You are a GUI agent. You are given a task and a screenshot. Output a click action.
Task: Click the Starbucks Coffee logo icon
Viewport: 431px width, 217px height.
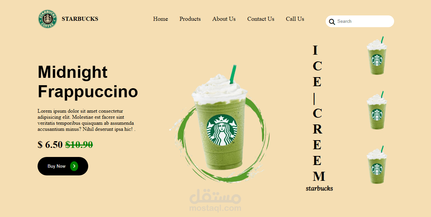coord(47,19)
